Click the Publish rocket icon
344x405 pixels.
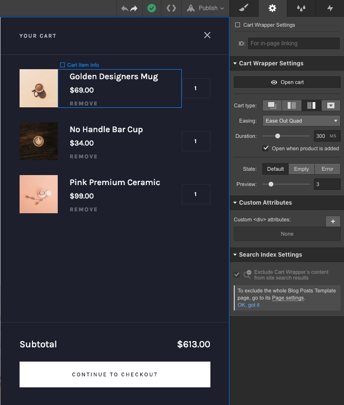pyautogui.click(x=190, y=8)
